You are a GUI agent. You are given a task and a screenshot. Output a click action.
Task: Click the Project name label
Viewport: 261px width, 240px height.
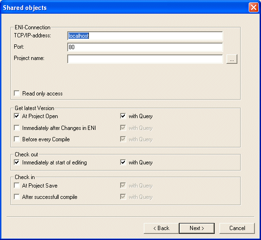click(29, 58)
